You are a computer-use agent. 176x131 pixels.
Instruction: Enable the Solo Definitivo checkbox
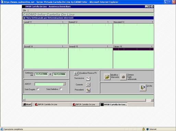tap(61, 89)
